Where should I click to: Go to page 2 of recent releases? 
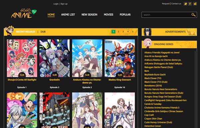118,32
